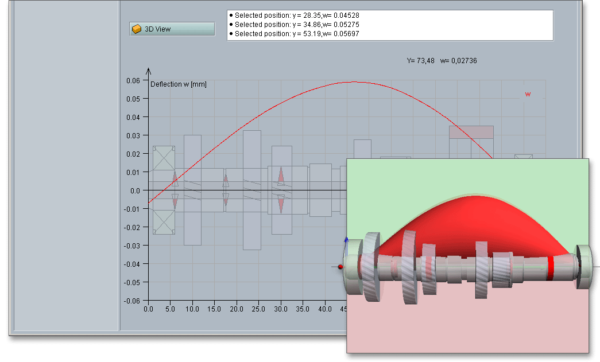Click the peak of the red deflection curve

pyautogui.click(x=353, y=81)
